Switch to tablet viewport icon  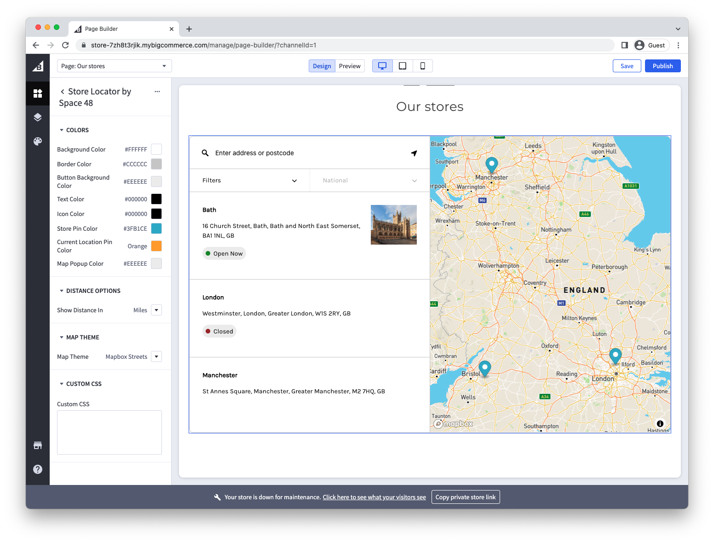click(403, 66)
